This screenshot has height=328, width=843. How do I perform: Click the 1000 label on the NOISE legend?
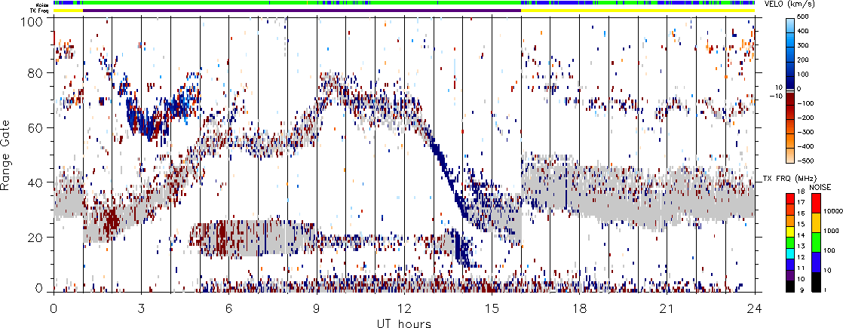tap(831, 231)
